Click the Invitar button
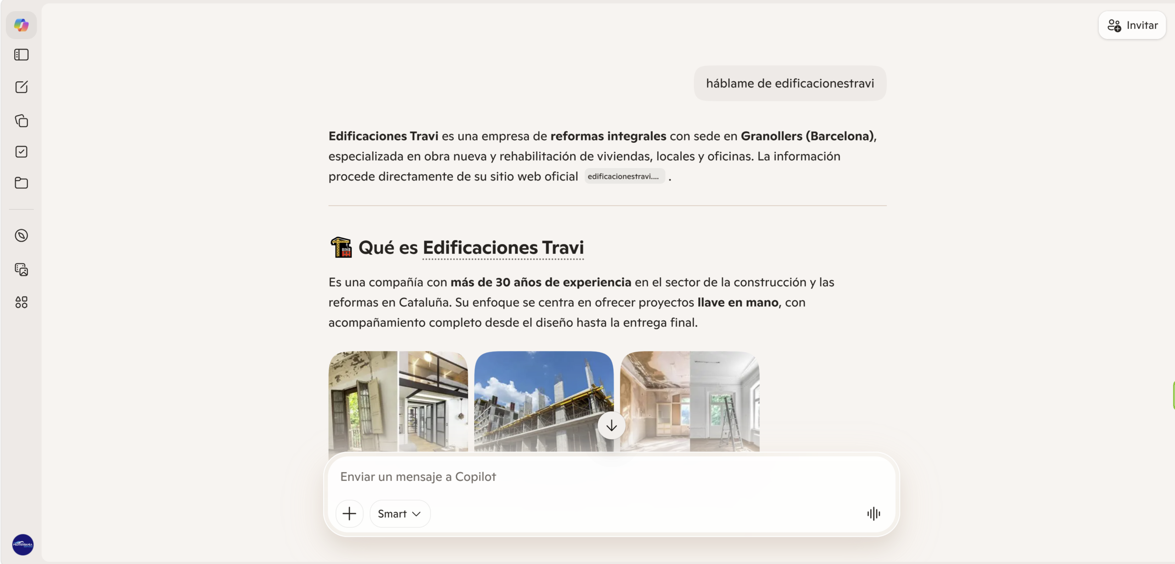The image size is (1175, 564). click(1132, 25)
